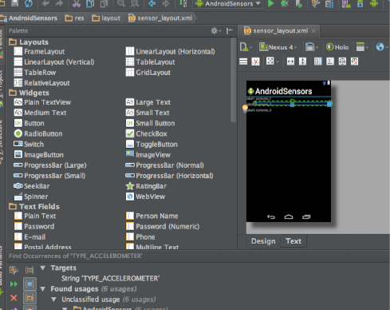This screenshot has width=390, height=310.
Task: Toggle the vertical orientation lines button
Action: [x=243, y=62]
